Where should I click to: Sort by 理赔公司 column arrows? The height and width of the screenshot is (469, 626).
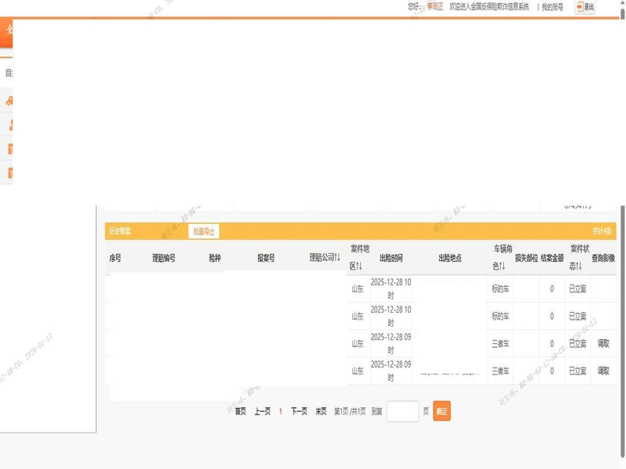pos(337,257)
